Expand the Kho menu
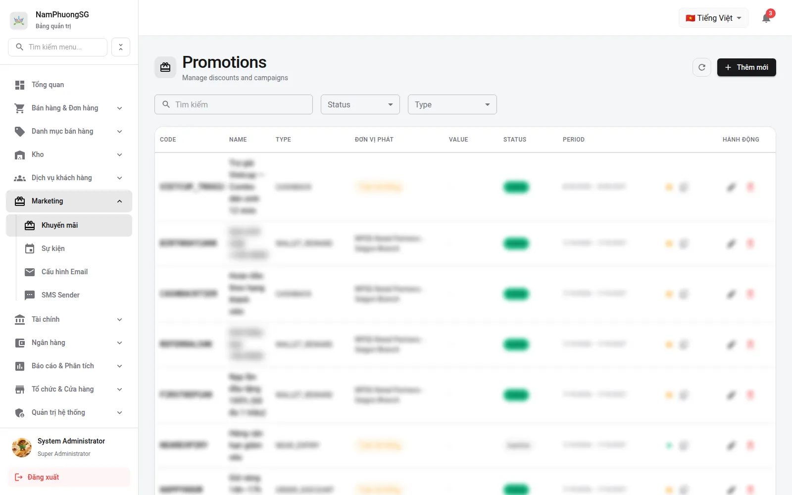 coord(69,154)
